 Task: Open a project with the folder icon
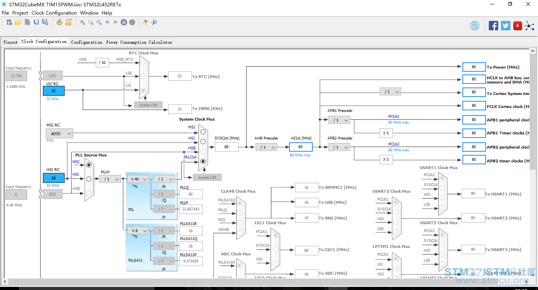point(18,22)
